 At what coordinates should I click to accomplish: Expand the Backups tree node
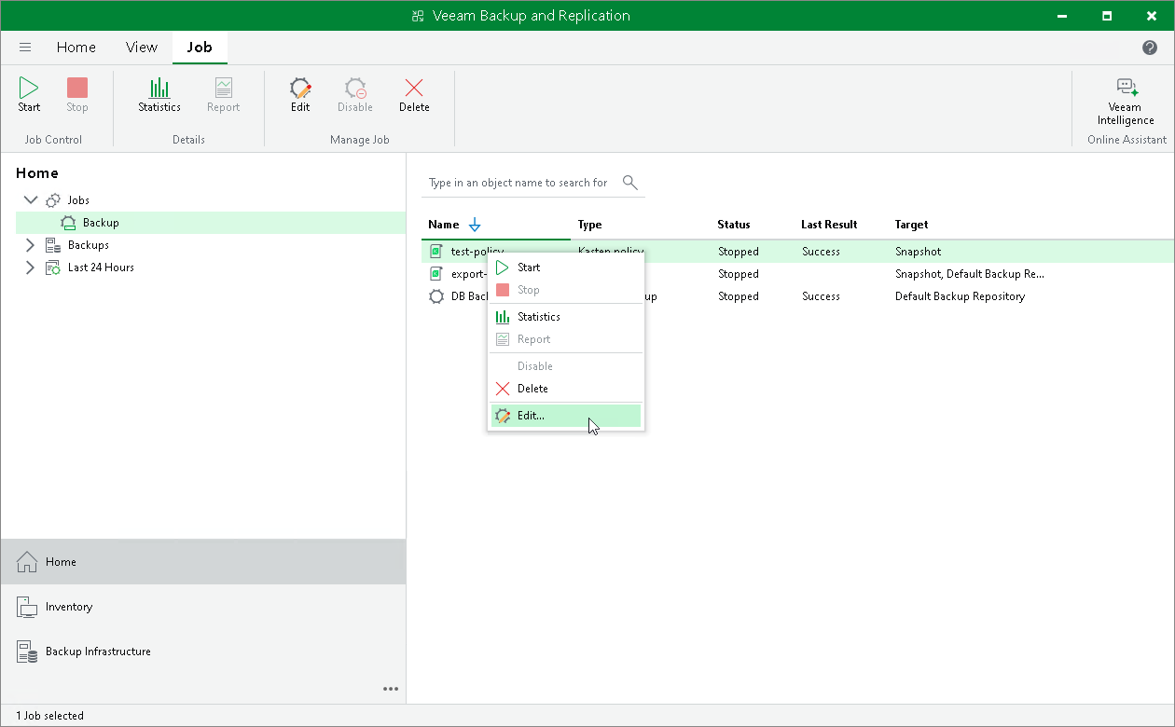coord(30,245)
